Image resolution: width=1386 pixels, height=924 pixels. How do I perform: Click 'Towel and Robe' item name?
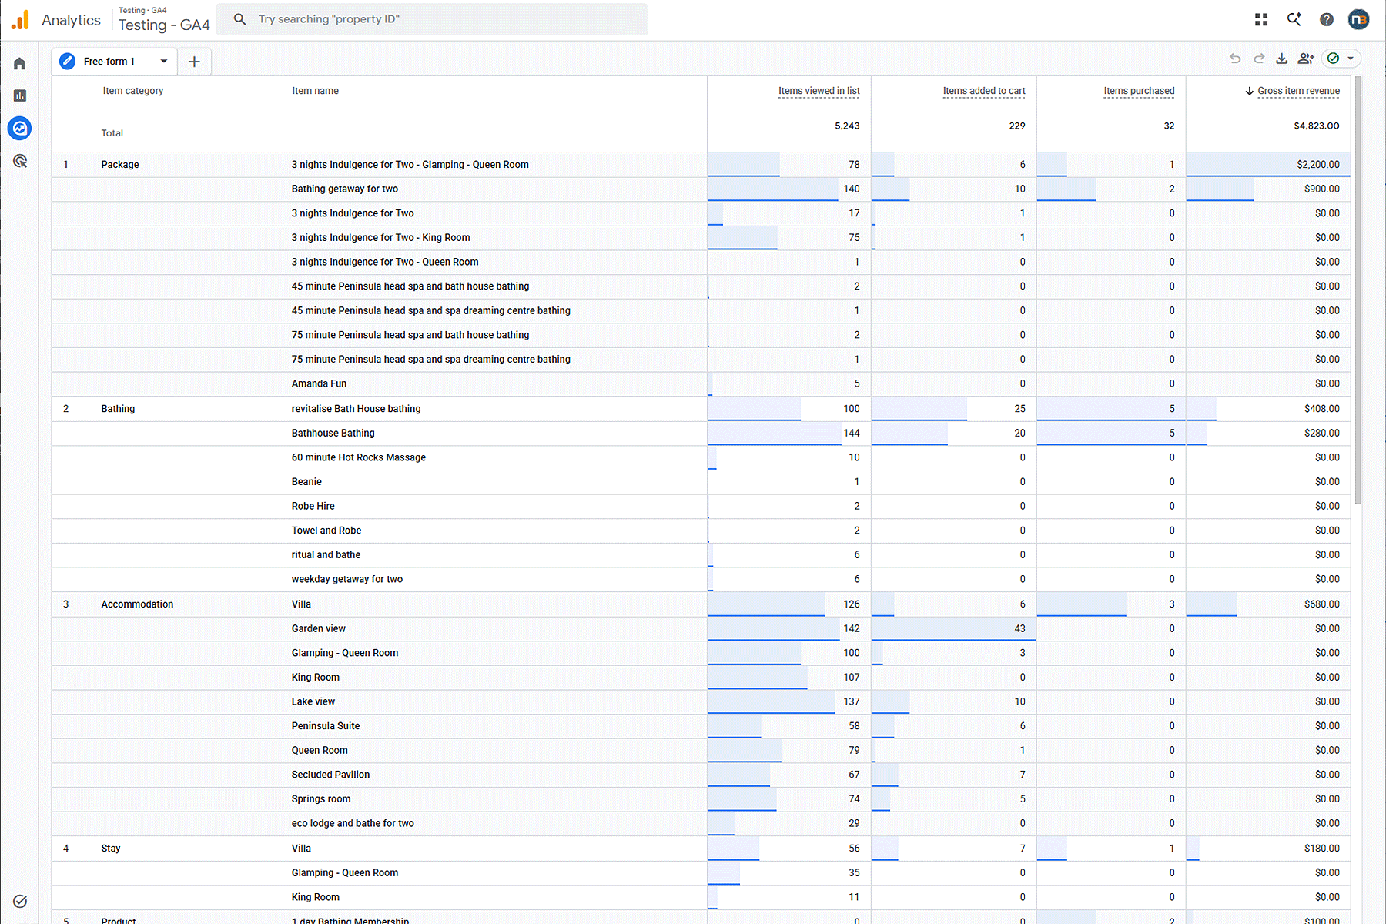pyautogui.click(x=326, y=531)
